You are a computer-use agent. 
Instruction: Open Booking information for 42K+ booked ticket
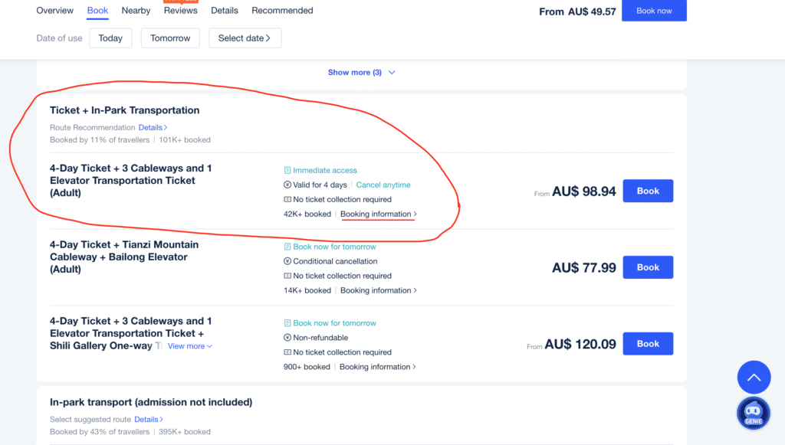coord(379,214)
